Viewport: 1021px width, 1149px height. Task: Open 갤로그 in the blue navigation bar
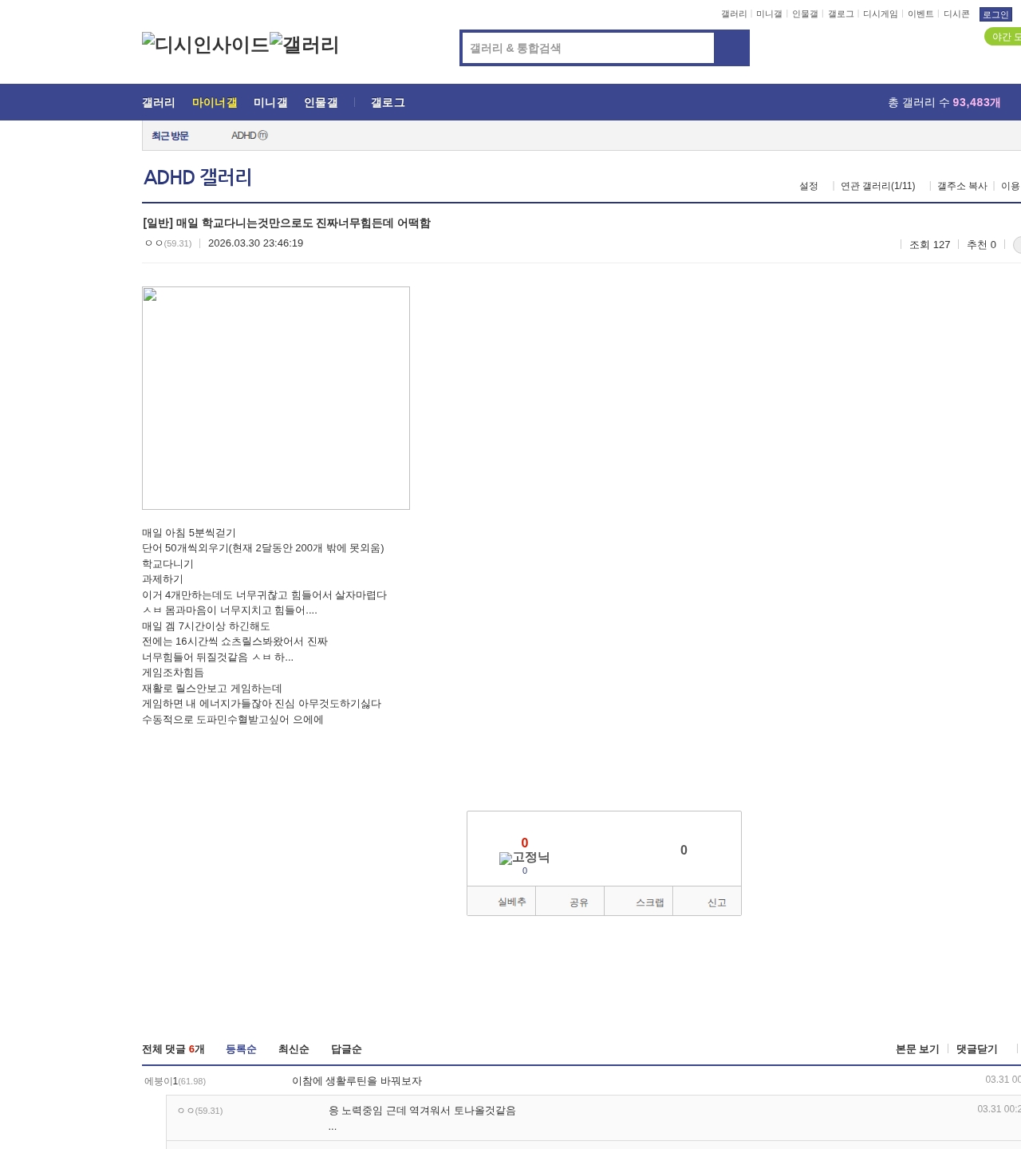[388, 103]
